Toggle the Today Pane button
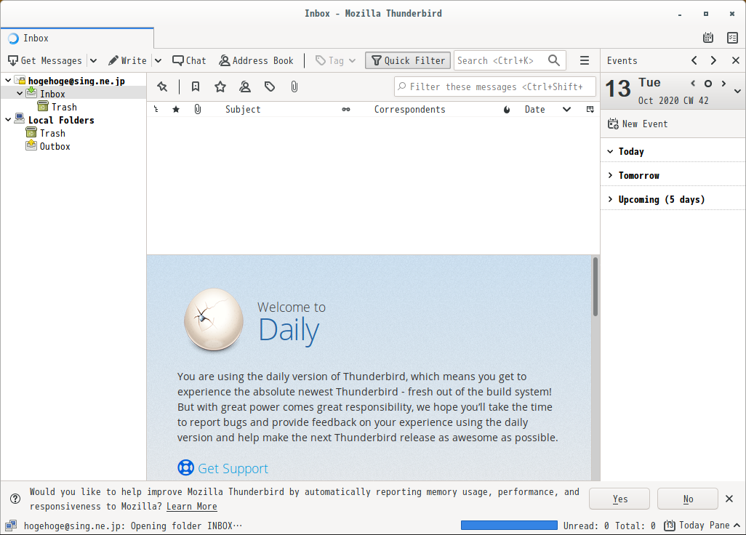Image resolution: width=746 pixels, height=535 pixels. [x=702, y=525]
